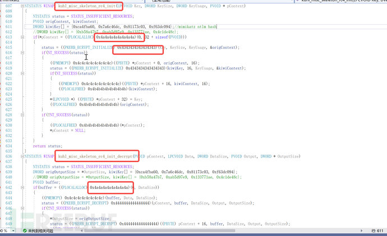Viewport: 387px width, 236px height.
Task: Click STATUS_INSUFFICIENT_RESOURCES on line 638
Action: click(x=102, y=166)
